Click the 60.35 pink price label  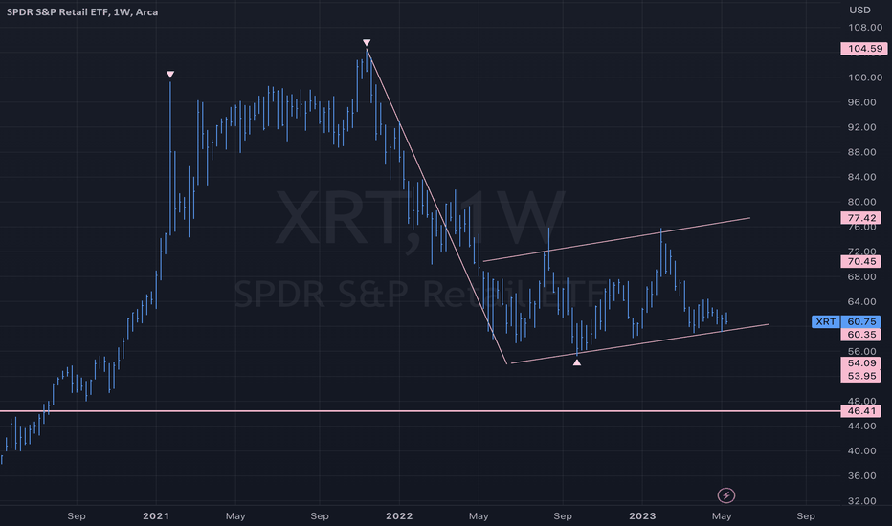(x=860, y=335)
